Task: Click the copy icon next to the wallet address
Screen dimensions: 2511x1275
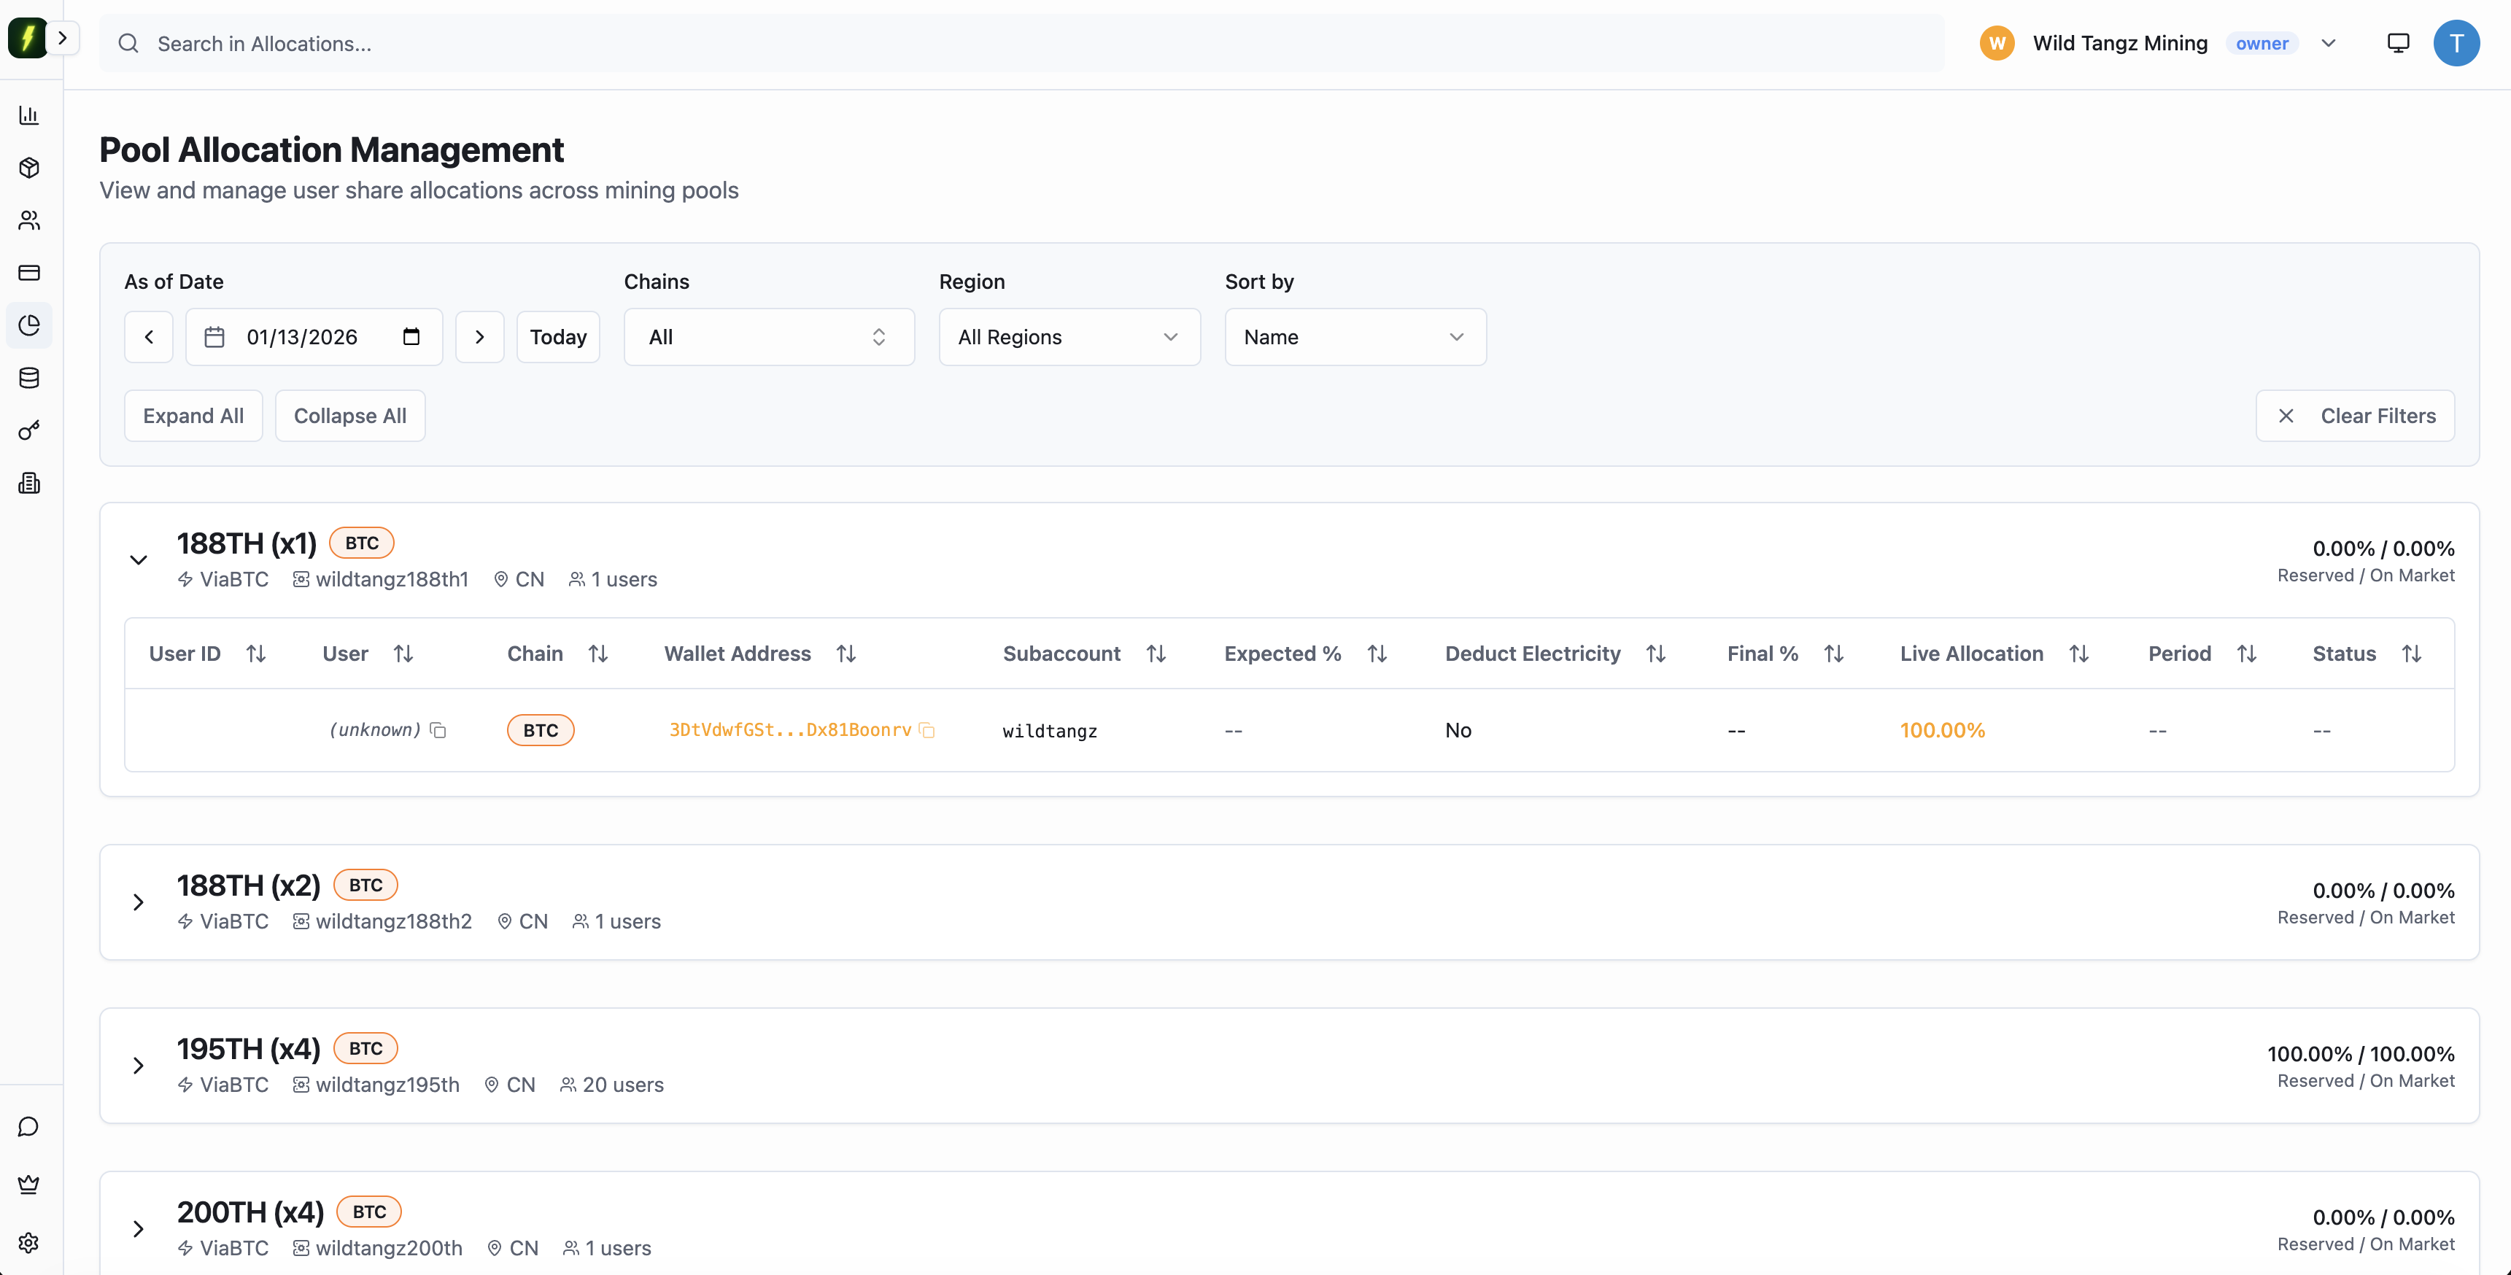Action: pyautogui.click(x=927, y=730)
